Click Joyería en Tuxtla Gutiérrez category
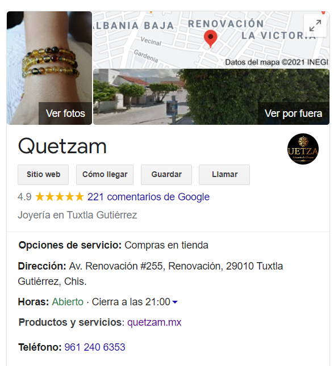 77,215
